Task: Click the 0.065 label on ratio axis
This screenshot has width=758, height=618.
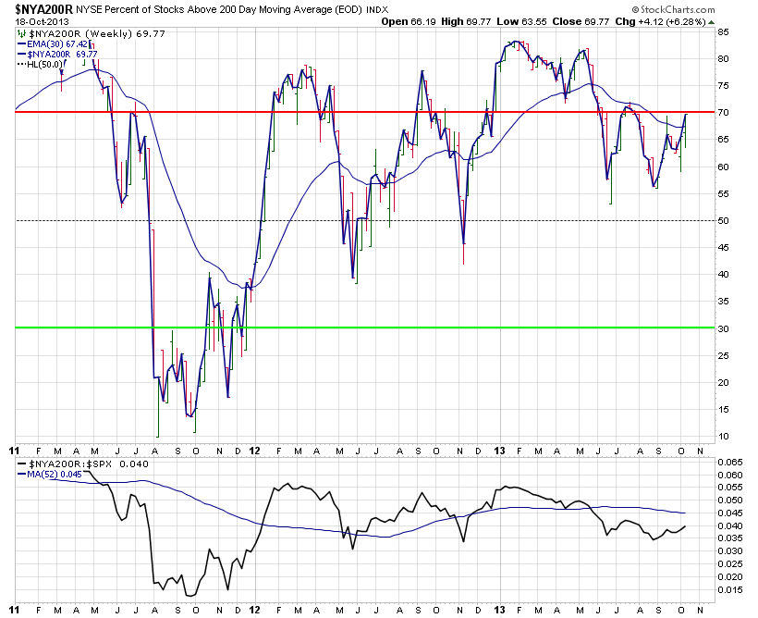Action: (x=729, y=462)
